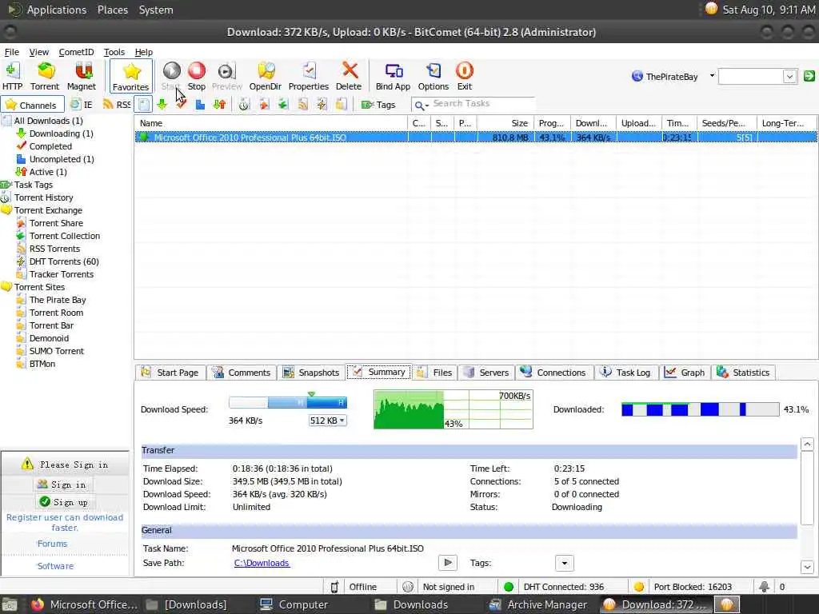Viewport: 819px width, 614px height.
Task: Open the Start Page tab
Action: pyautogui.click(x=170, y=373)
